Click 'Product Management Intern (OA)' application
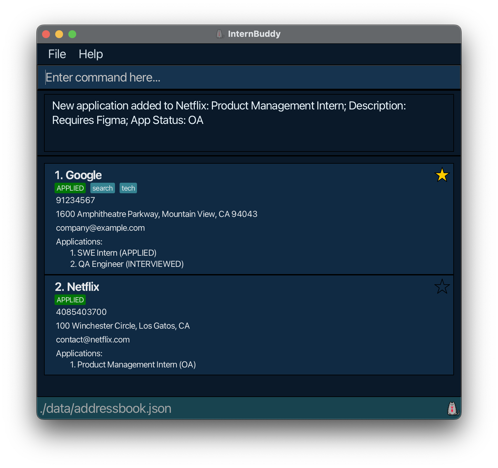498x468 pixels. [x=133, y=364]
